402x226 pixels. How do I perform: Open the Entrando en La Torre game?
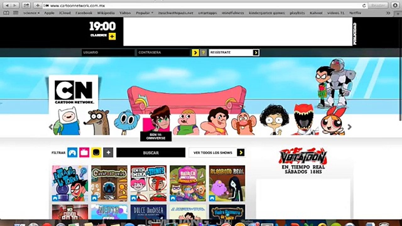tap(70, 183)
